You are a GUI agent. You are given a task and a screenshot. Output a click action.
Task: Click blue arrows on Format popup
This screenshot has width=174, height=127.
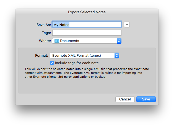click(117, 56)
